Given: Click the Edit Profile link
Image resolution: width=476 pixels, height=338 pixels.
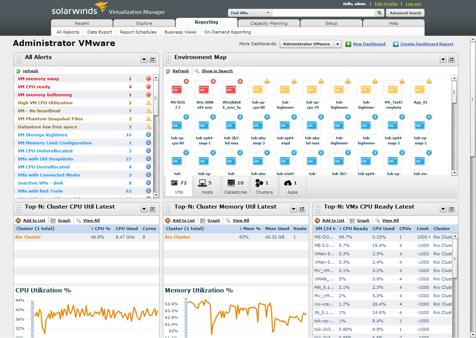Looking at the screenshot, I should click(386, 4).
